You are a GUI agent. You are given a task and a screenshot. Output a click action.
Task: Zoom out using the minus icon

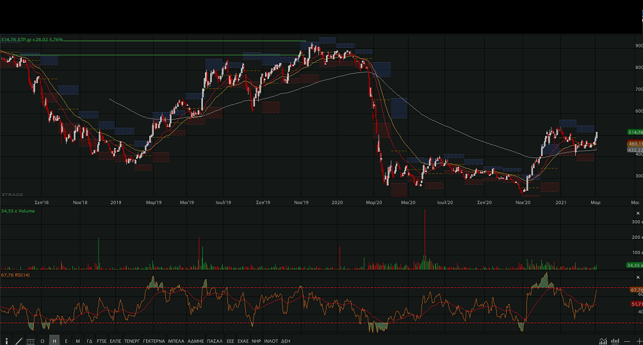pos(627,341)
